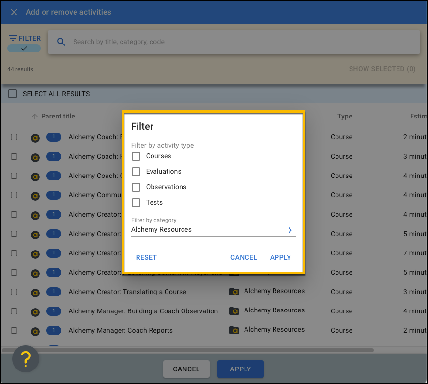Click Show Selected (0)
428x384 pixels.
pos(382,69)
